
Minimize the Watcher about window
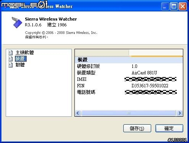[x=165, y=6]
